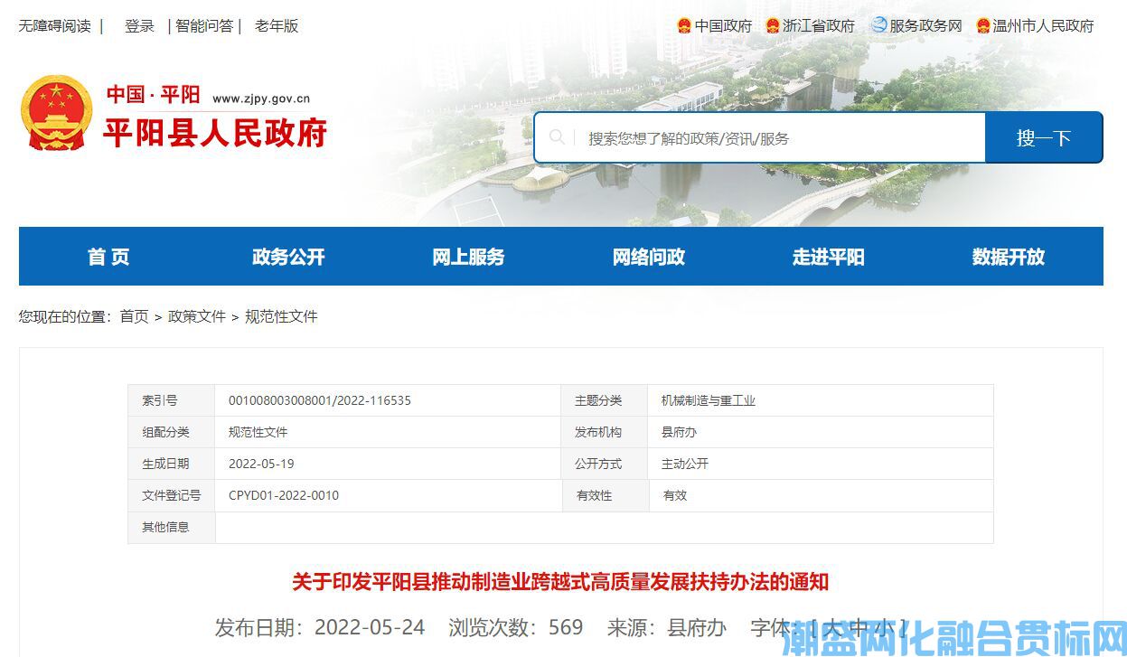1127x657 pixels.
Task: Click emblem icon beside 温州市人民政府
Action: click(x=983, y=26)
